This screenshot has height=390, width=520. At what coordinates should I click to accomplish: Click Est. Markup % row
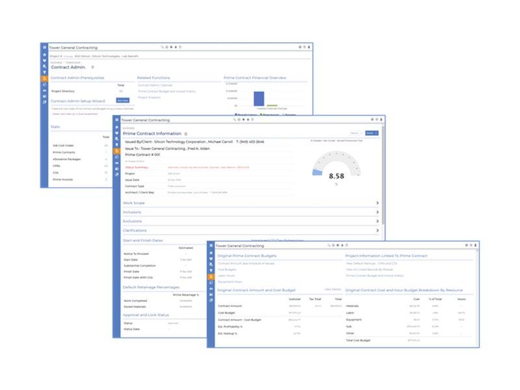259,333
